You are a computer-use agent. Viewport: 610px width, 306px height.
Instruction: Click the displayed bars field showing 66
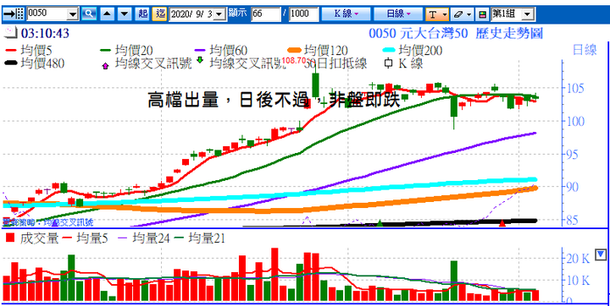(266, 14)
